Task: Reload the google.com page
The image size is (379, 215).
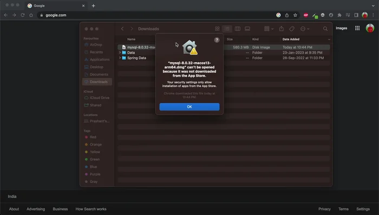Action: tap(23, 15)
